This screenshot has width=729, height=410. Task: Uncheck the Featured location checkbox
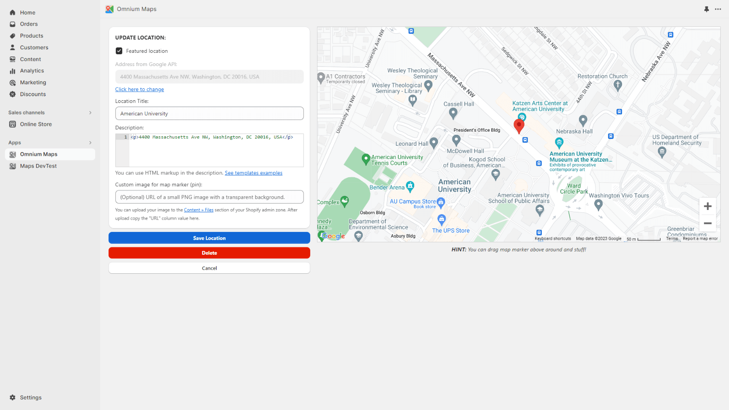coord(119,51)
